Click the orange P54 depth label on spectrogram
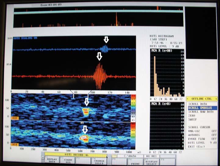 (15, 145)
